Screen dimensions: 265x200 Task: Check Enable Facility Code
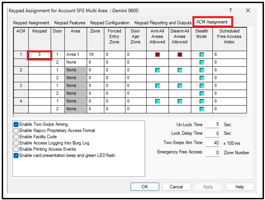click(16, 137)
